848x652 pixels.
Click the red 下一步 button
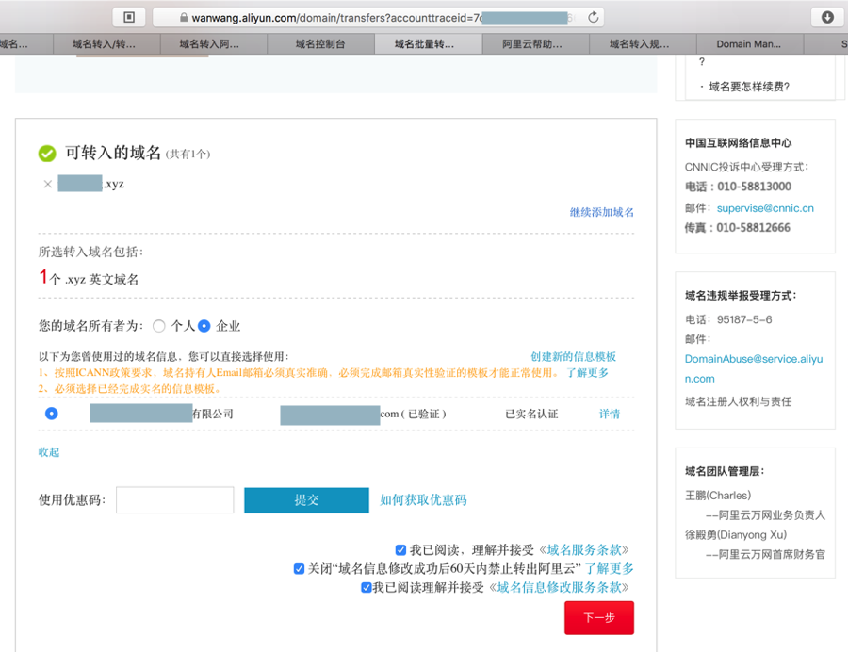coord(599,618)
